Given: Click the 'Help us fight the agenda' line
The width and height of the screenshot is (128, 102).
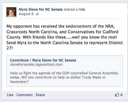Looking at the screenshot, I should coord(64,73).
